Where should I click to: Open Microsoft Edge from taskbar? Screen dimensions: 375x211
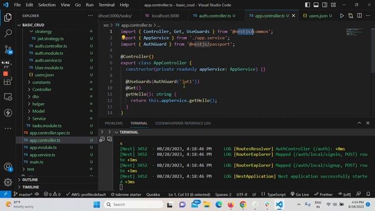click(219, 205)
